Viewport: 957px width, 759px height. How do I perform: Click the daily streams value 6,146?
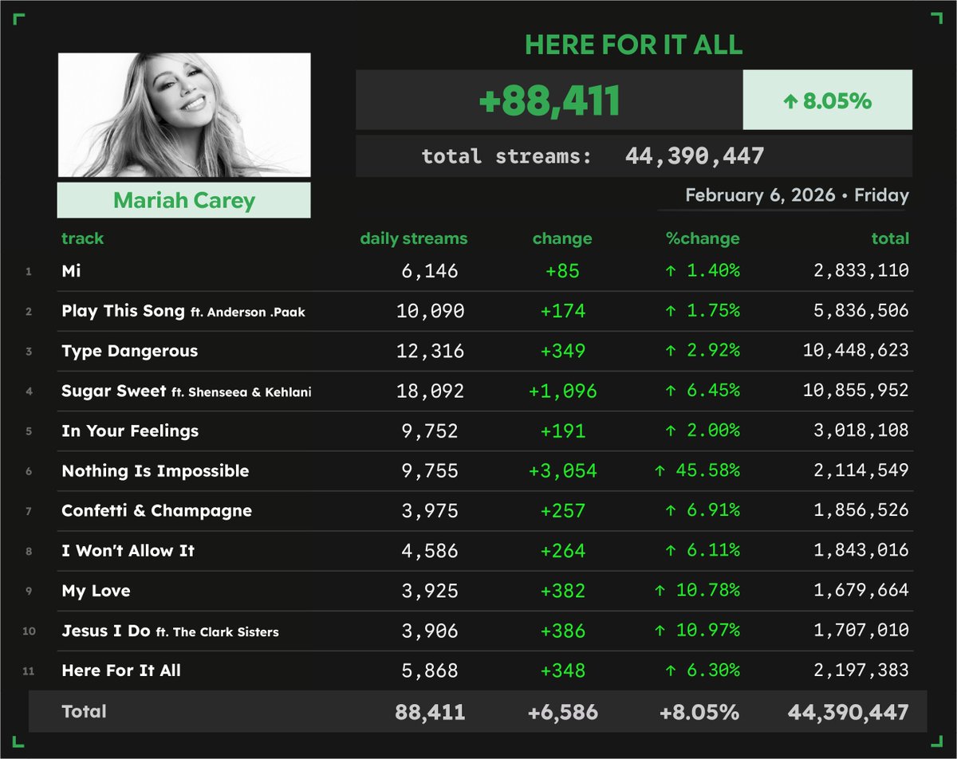[x=431, y=271]
